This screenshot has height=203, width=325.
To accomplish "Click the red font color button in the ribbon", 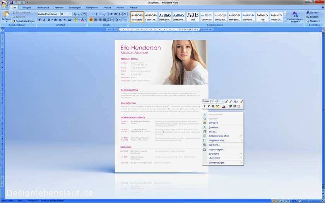I will click(82, 20).
